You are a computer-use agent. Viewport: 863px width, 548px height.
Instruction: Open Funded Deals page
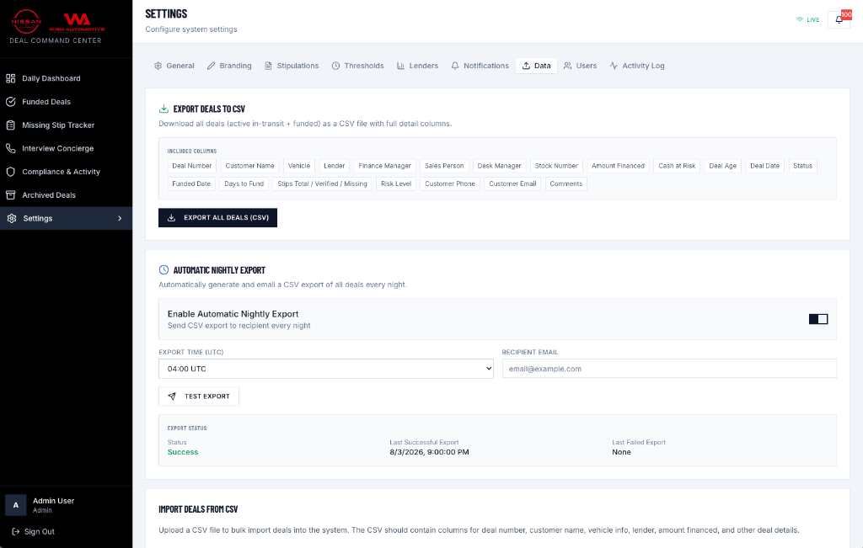[66, 102]
